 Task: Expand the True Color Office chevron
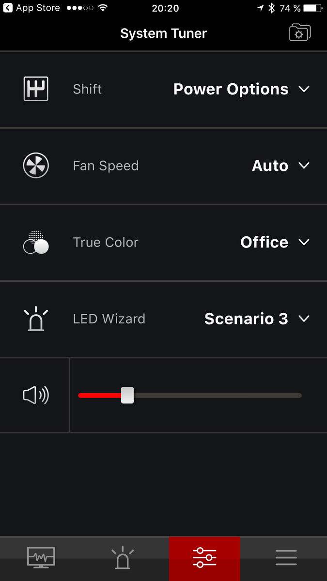pyautogui.click(x=304, y=242)
